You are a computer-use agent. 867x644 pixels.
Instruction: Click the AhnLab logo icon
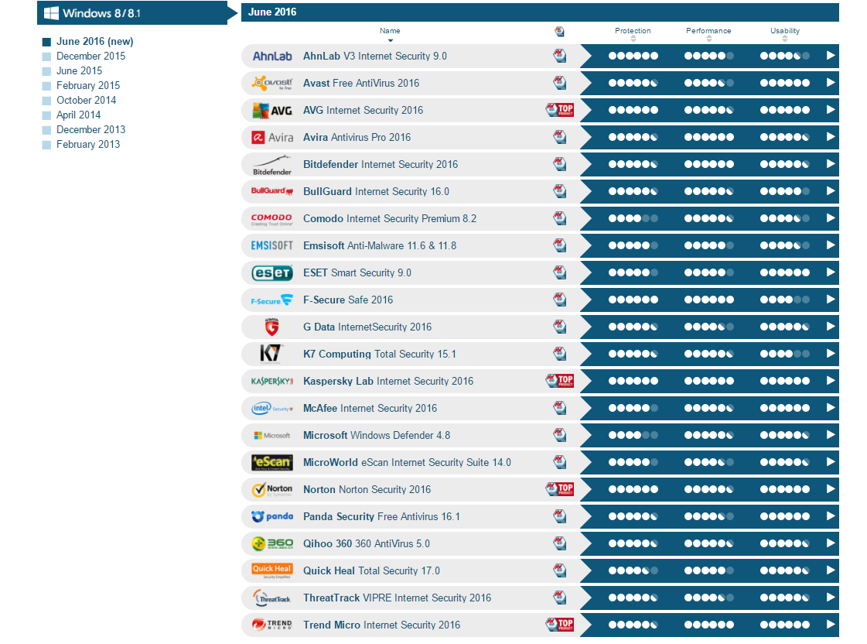point(272,57)
